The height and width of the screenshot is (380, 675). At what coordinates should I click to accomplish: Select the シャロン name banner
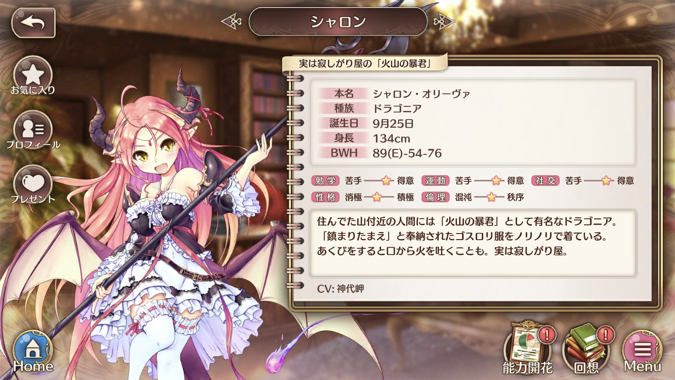[x=338, y=21]
